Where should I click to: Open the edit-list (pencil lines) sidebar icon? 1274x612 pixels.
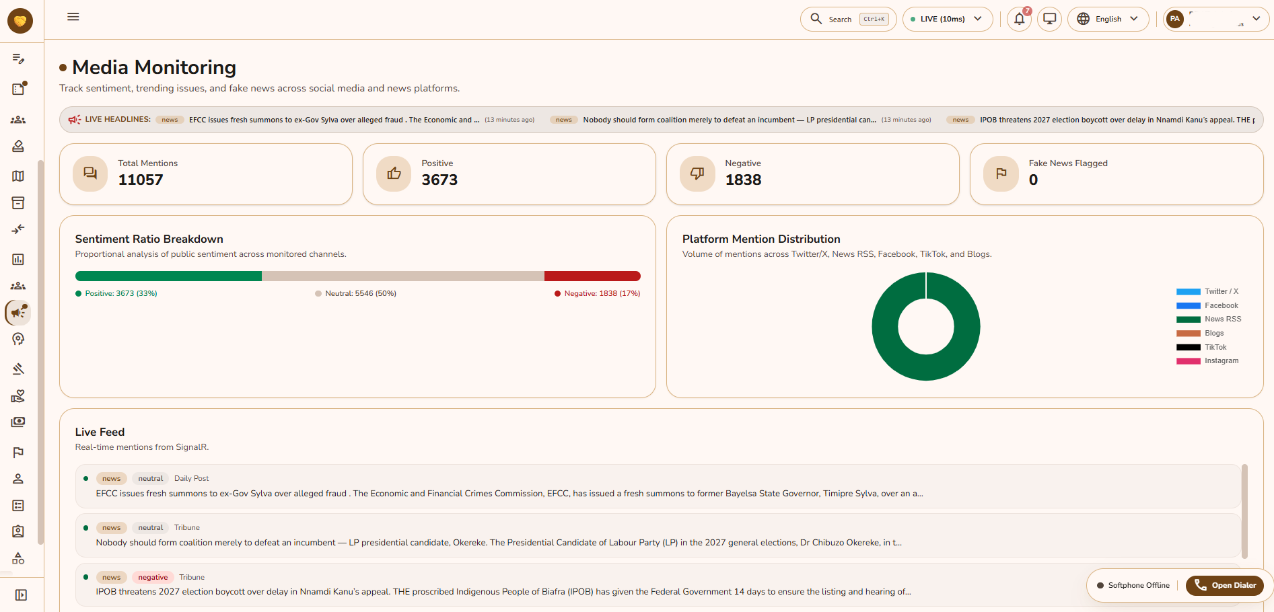coord(18,59)
